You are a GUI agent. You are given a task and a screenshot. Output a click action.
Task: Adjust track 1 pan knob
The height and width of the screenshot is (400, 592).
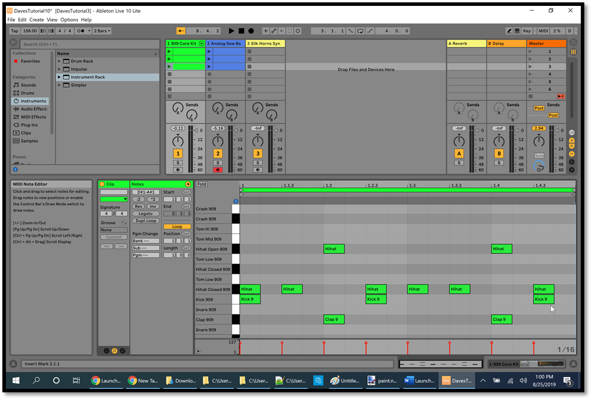coord(178,141)
